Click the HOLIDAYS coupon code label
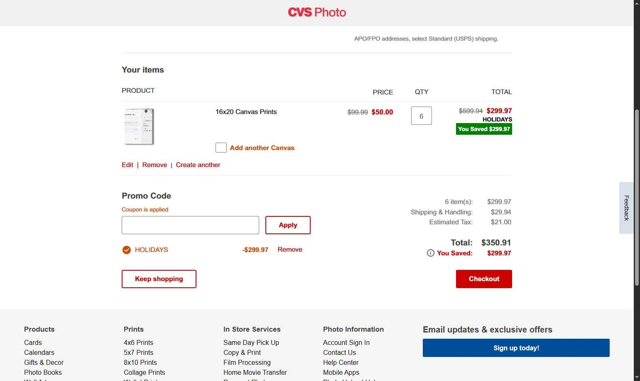The image size is (640, 381). tap(152, 250)
